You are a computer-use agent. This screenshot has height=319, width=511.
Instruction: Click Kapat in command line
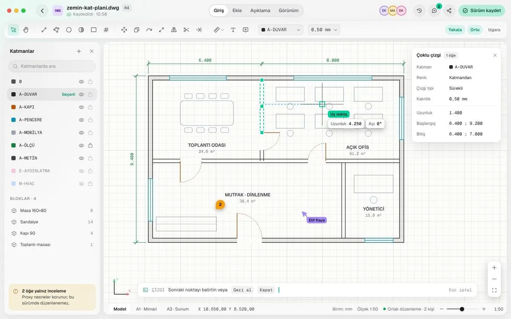click(266, 290)
